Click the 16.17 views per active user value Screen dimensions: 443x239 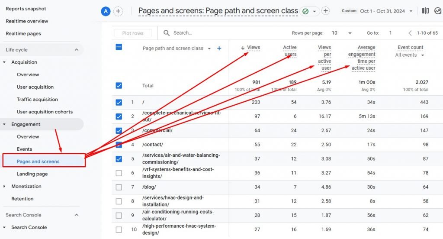pos(324,116)
